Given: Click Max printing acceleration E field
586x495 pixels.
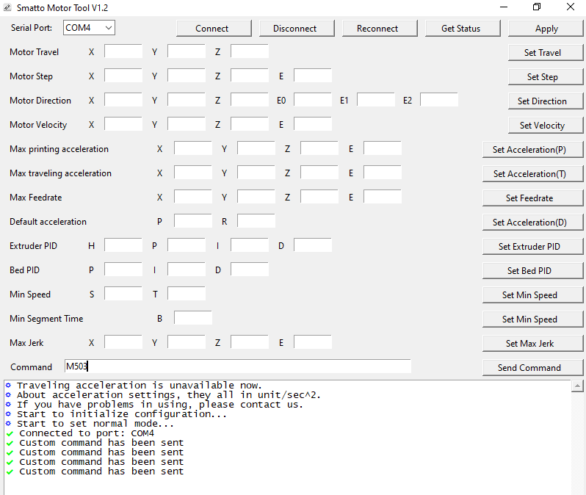Looking at the screenshot, I should pyautogui.click(x=383, y=148).
